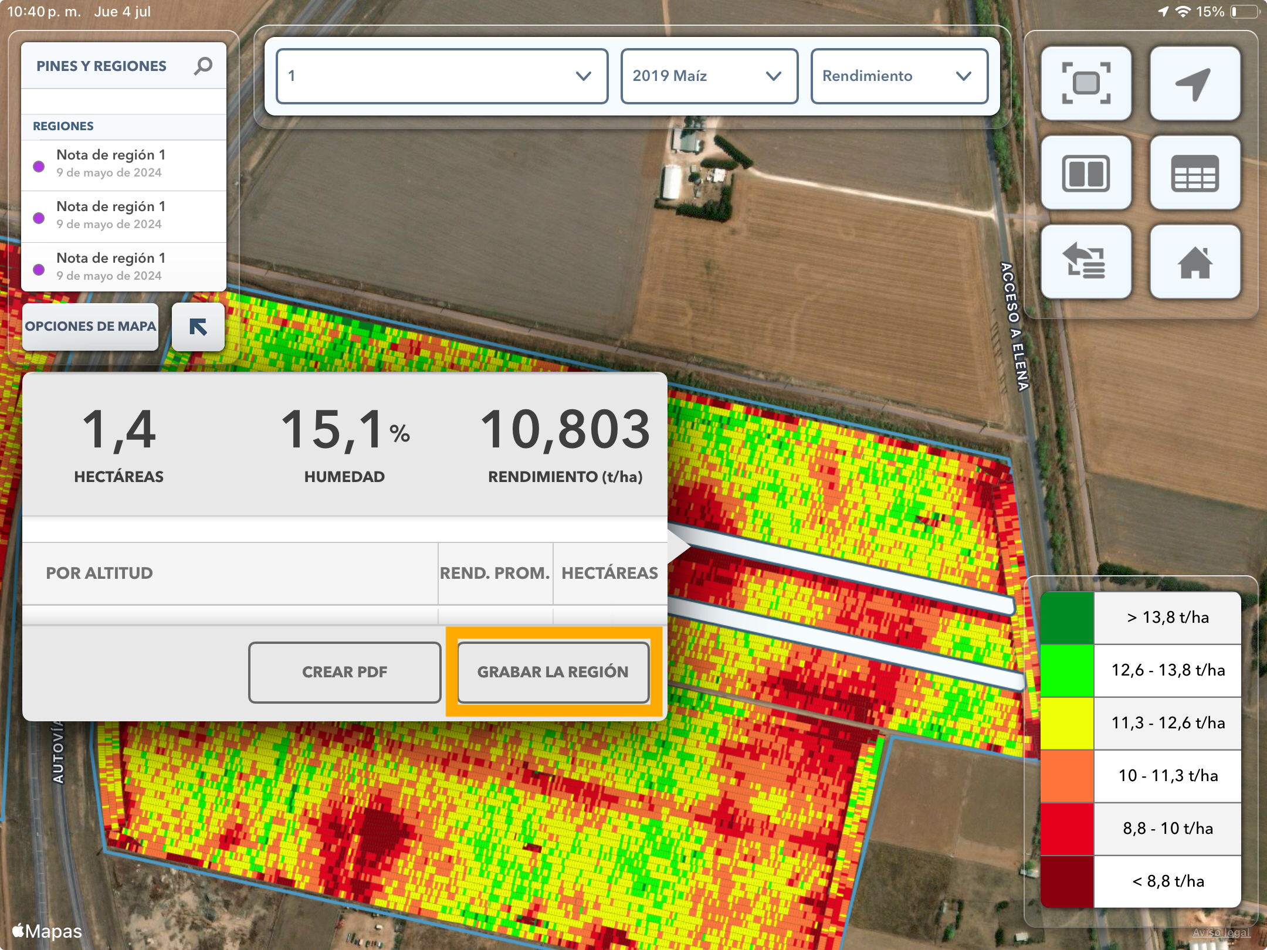Tap the 10:40 p. m. clock in status bar

pos(44,12)
